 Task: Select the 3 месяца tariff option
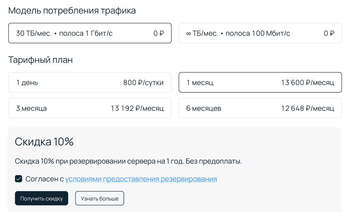tap(90, 108)
